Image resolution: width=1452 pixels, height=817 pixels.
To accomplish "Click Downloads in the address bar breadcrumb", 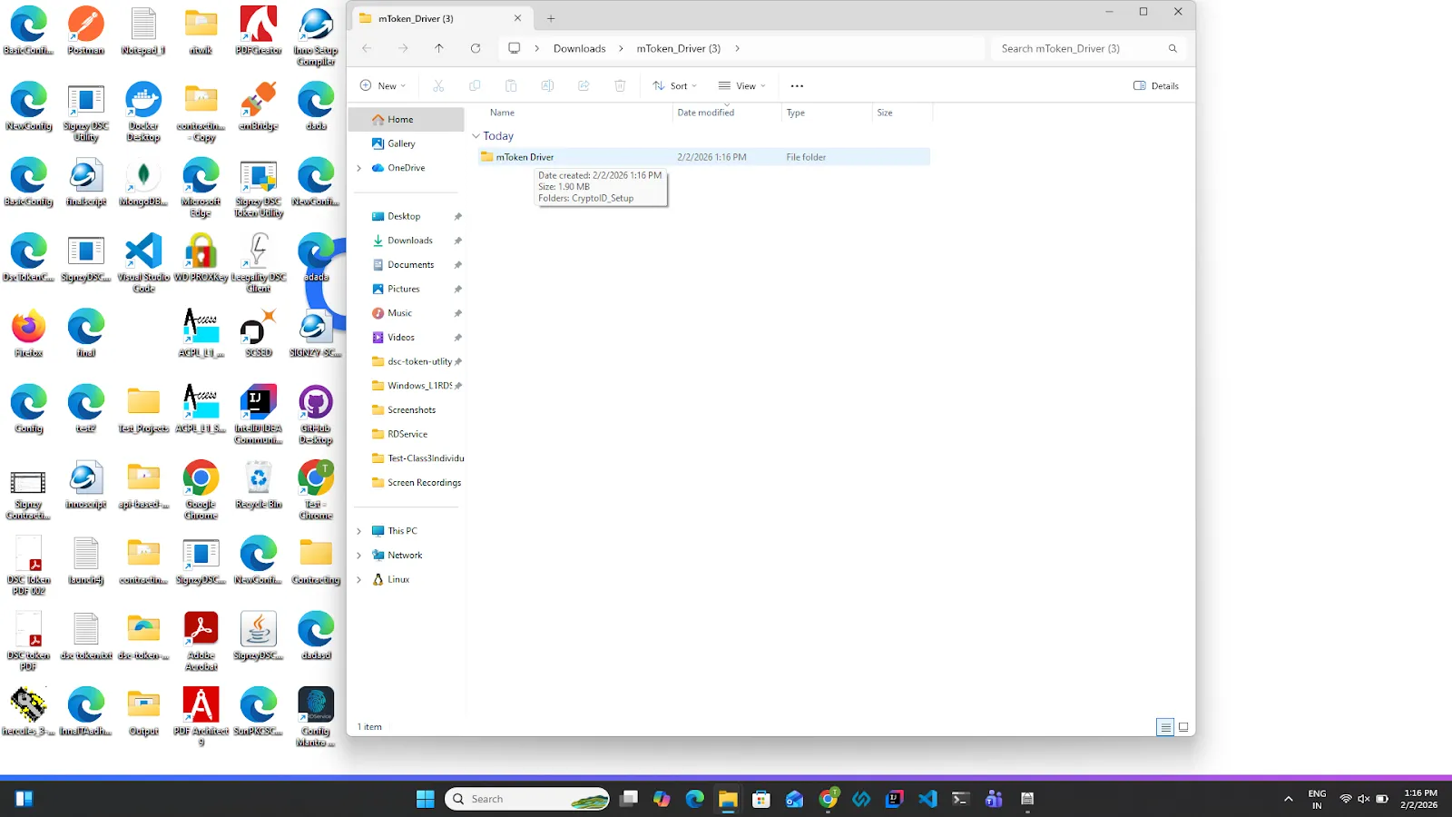I will [x=579, y=48].
